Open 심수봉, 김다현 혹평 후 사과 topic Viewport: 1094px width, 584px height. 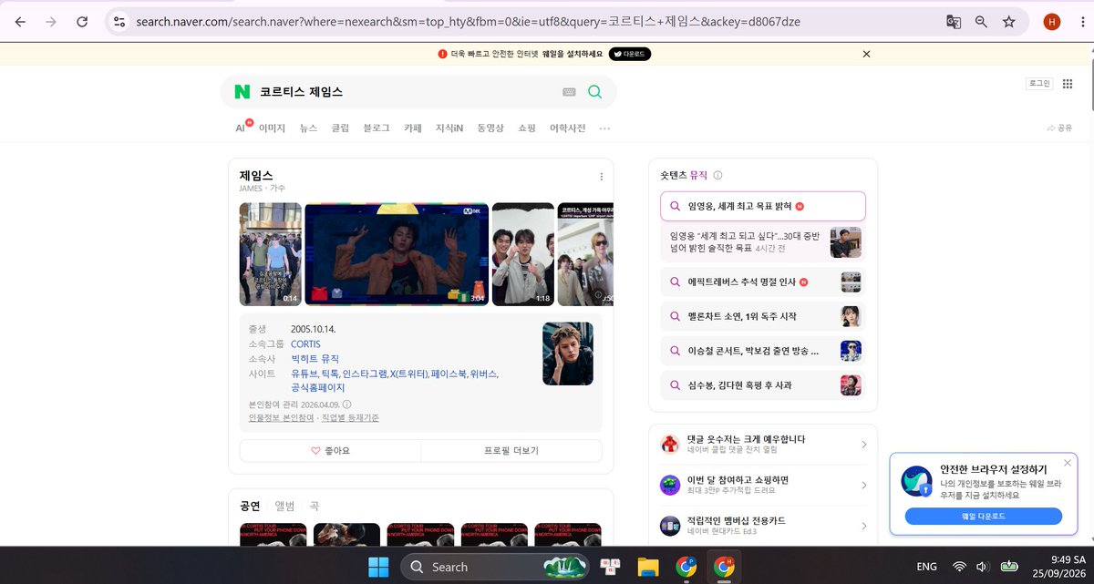click(x=762, y=385)
